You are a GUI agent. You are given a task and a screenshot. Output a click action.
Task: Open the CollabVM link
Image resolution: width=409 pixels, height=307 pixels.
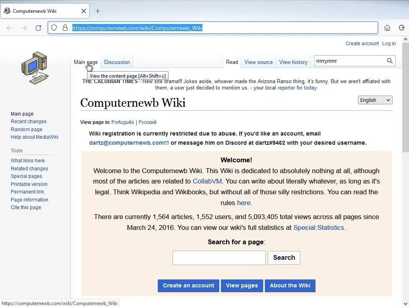tap(207, 181)
